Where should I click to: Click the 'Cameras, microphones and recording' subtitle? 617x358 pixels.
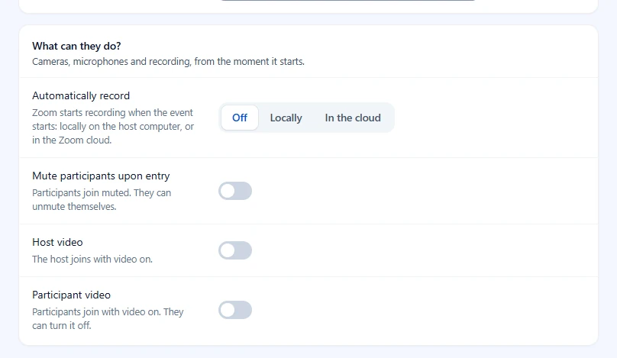[169, 61]
